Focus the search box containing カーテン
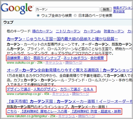The image size is (133, 119). (68, 9)
